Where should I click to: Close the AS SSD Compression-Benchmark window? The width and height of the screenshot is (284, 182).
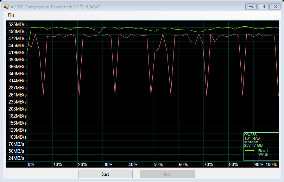tap(274, 6)
